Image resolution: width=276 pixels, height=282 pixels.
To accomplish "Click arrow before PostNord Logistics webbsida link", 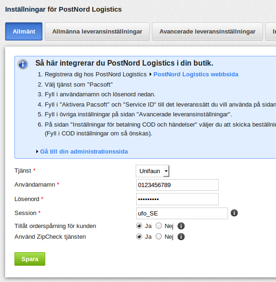I will [151, 74].
